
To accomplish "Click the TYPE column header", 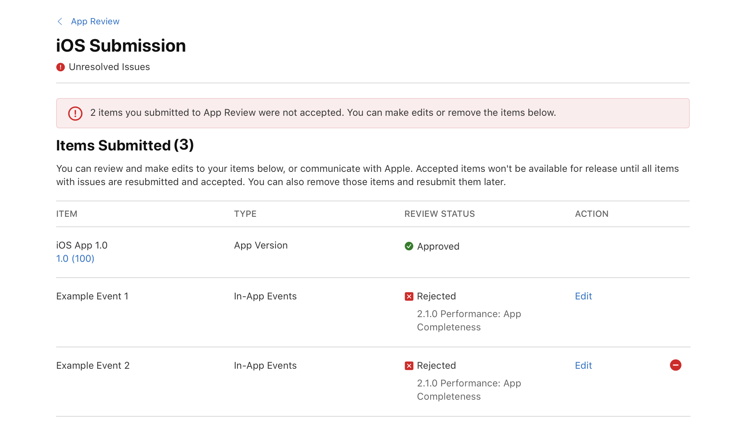I will 245,214.
